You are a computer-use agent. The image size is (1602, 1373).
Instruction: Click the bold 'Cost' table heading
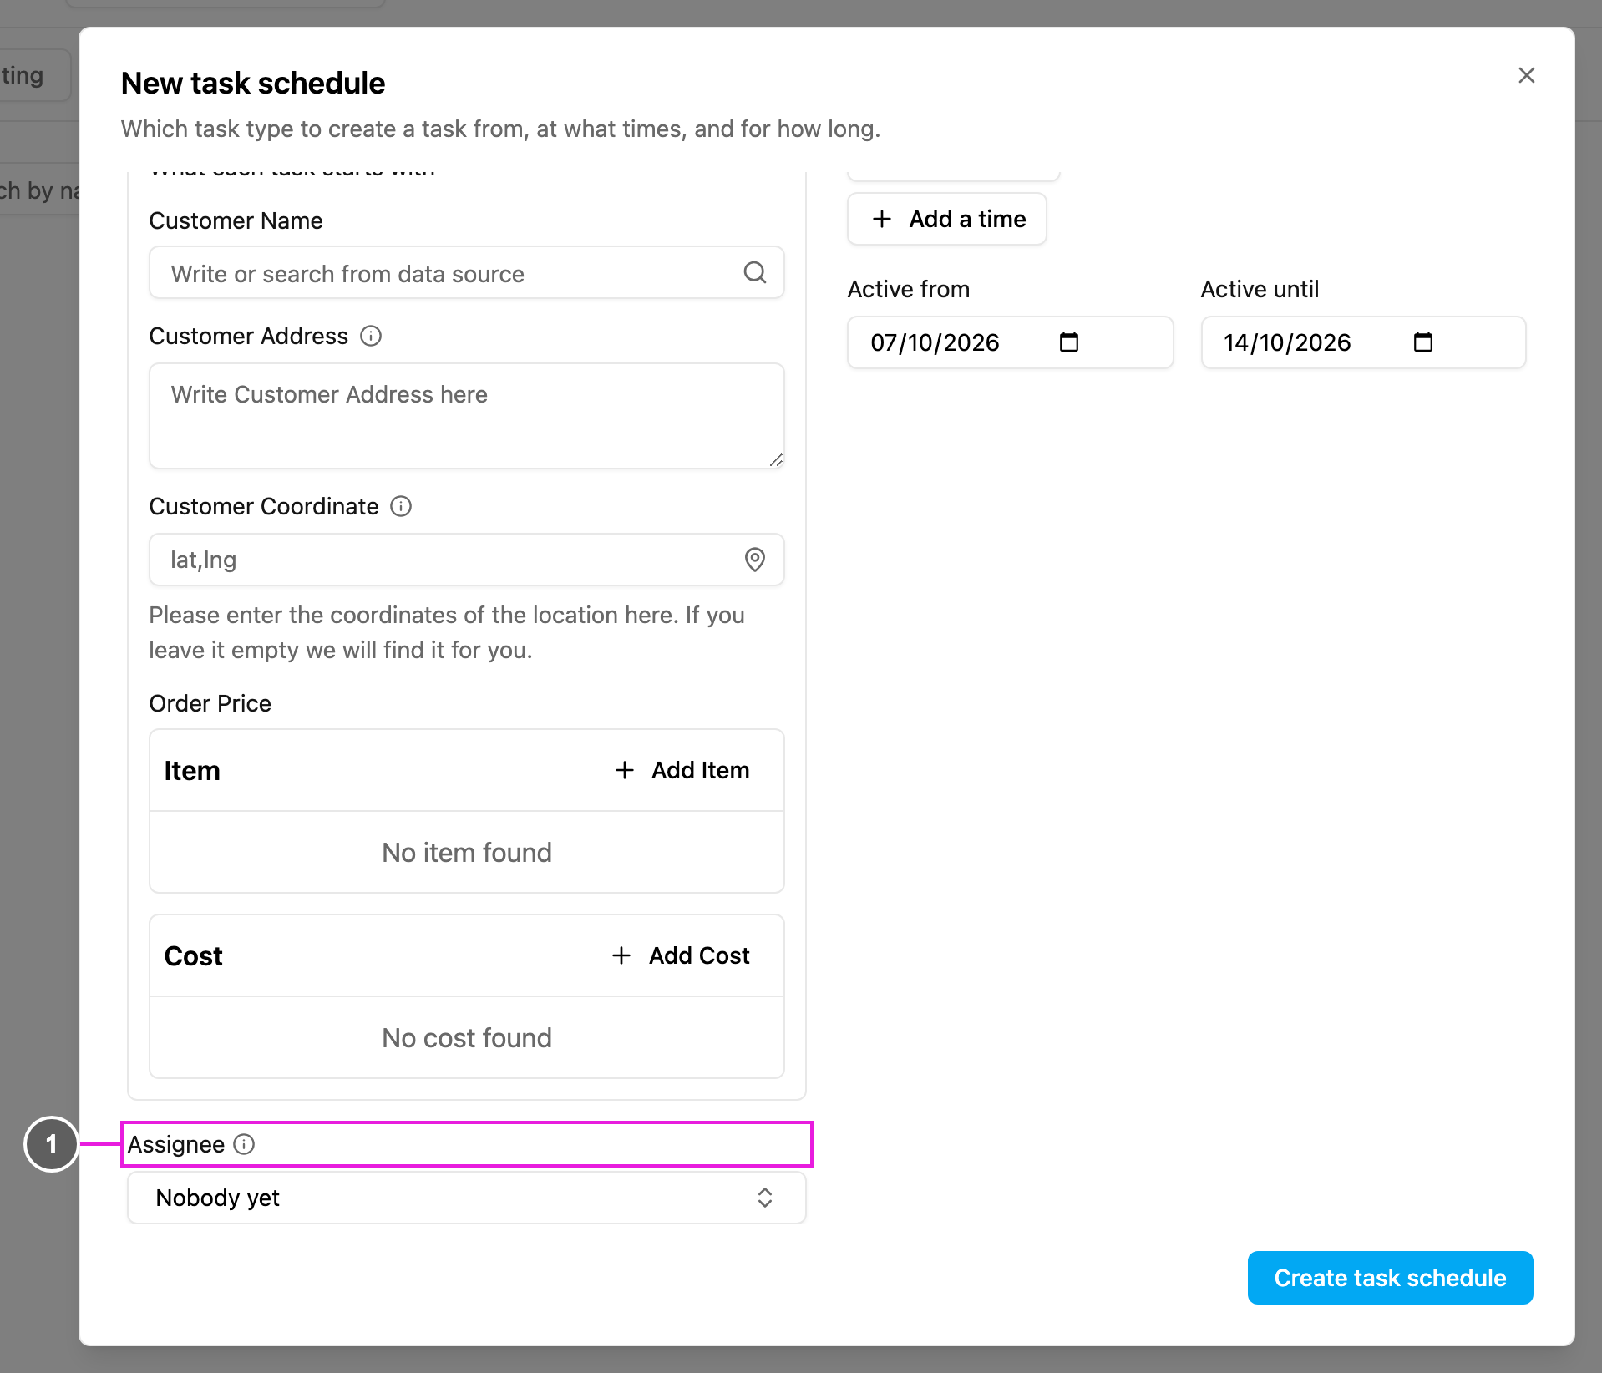point(193,955)
